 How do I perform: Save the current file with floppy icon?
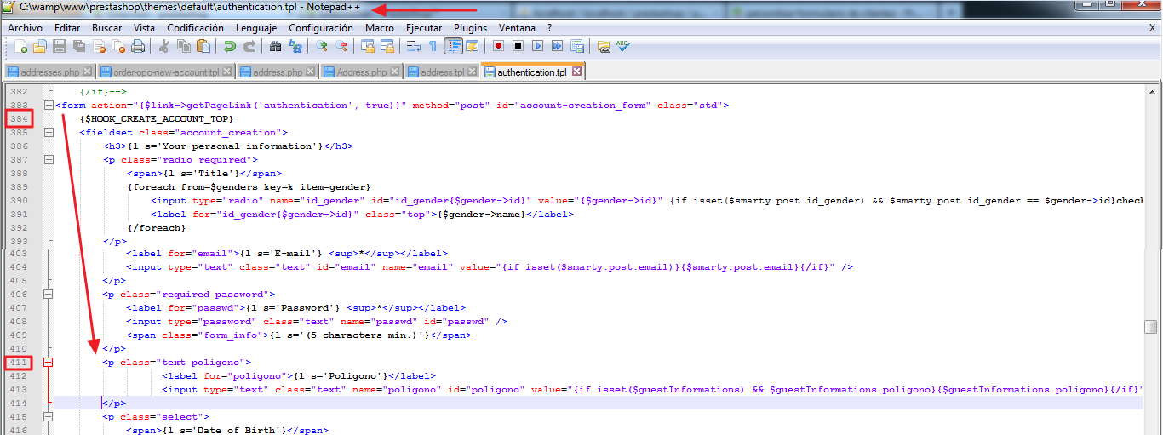tap(59, 46)
